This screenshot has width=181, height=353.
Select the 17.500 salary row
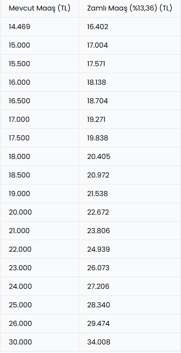click(91, 138)
